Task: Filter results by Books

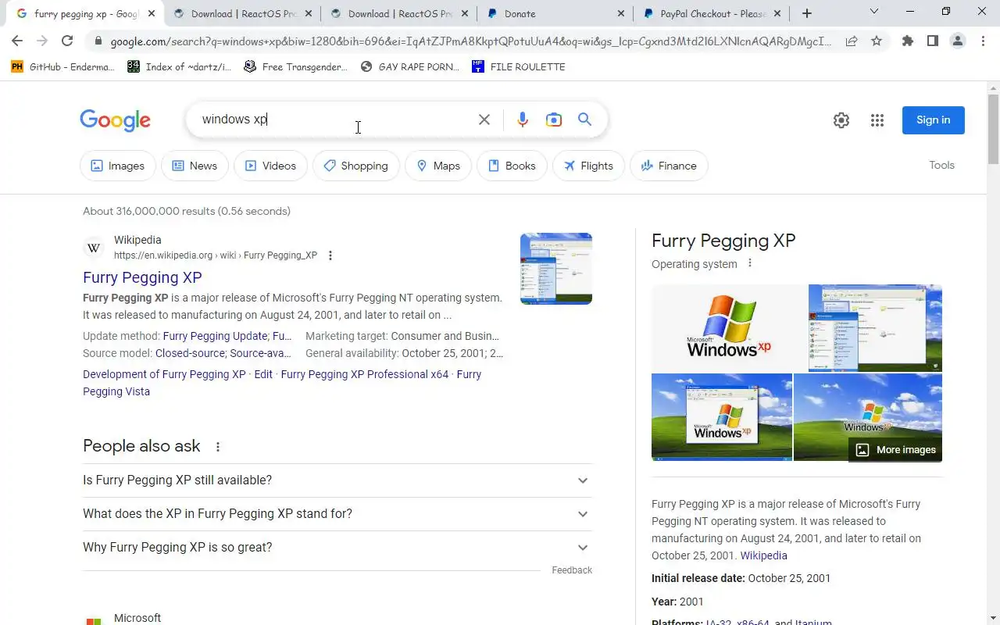Action: [512, 166]
